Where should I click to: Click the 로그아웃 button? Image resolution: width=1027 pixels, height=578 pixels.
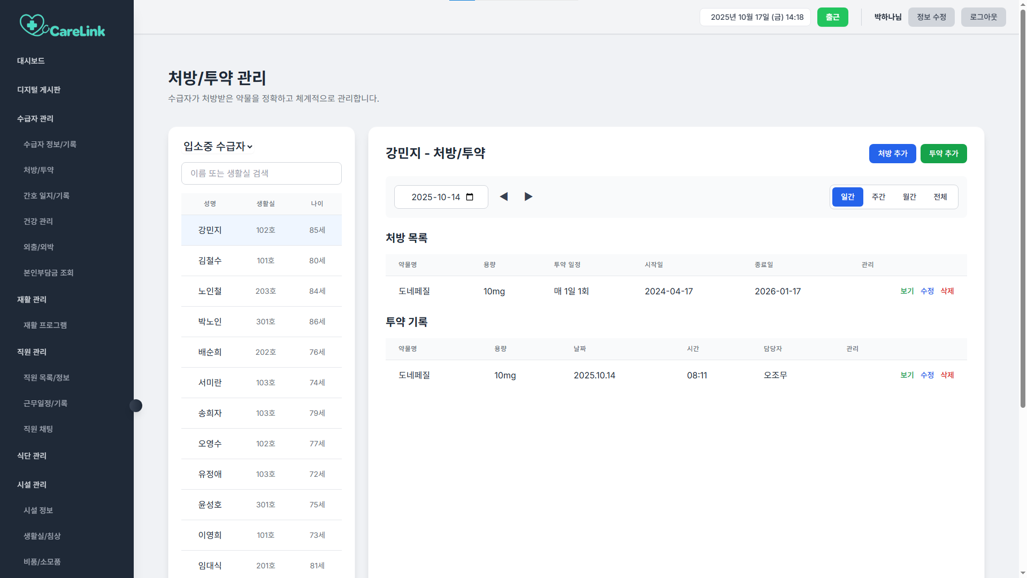pos(984,17)
